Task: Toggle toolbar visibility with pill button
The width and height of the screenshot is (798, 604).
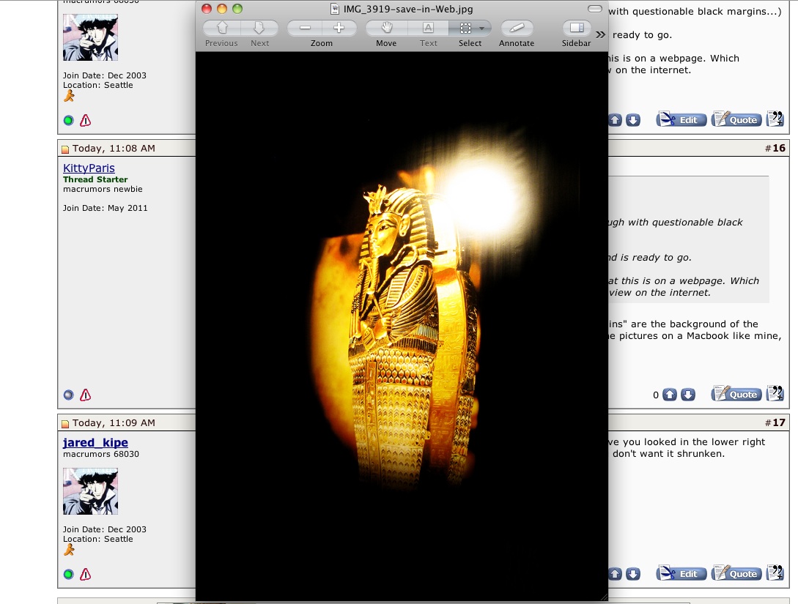Action: coord(594,9)
